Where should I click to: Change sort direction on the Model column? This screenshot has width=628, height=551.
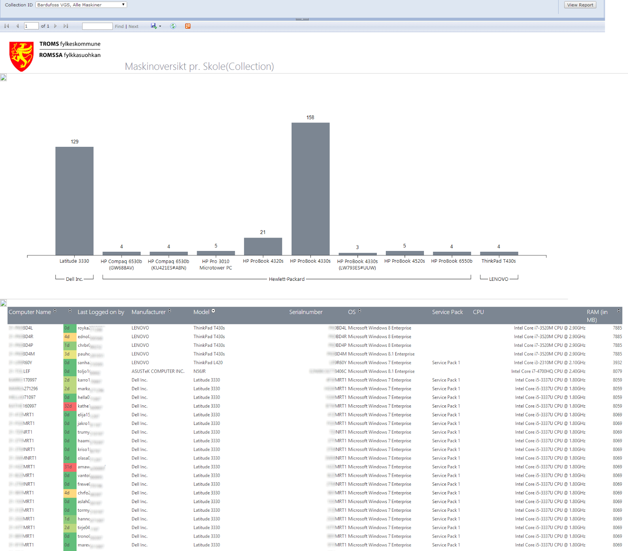[214, 311]
